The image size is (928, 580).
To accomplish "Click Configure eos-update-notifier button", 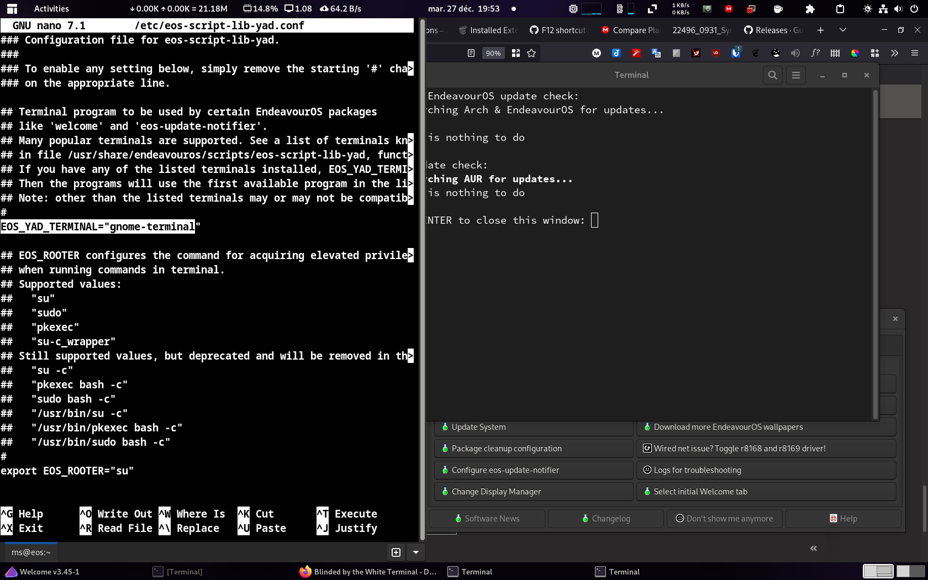I will 534,470.
